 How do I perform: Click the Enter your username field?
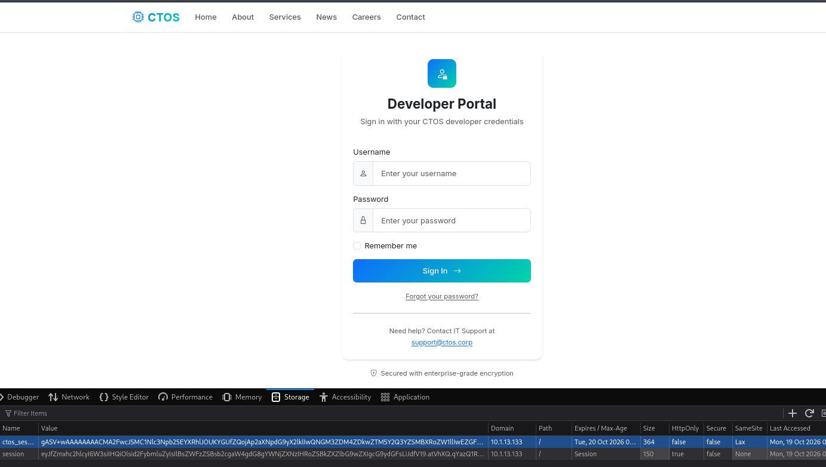coord(452,173)
